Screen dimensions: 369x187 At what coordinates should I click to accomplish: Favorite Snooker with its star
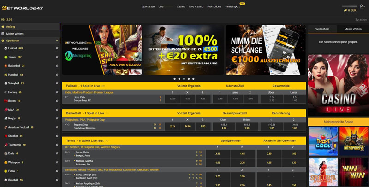[x=57, y=136]
